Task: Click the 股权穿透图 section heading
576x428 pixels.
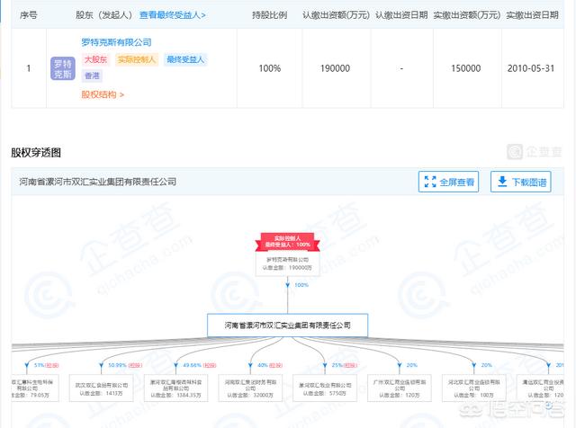Action: coord(36,153)
